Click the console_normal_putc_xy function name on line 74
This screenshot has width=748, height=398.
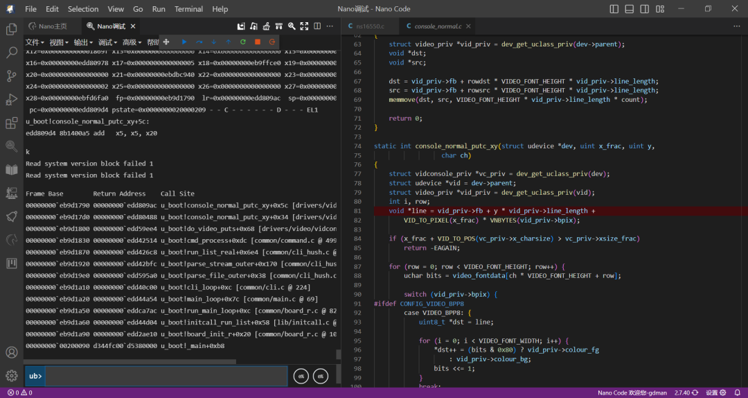[456, 146]
